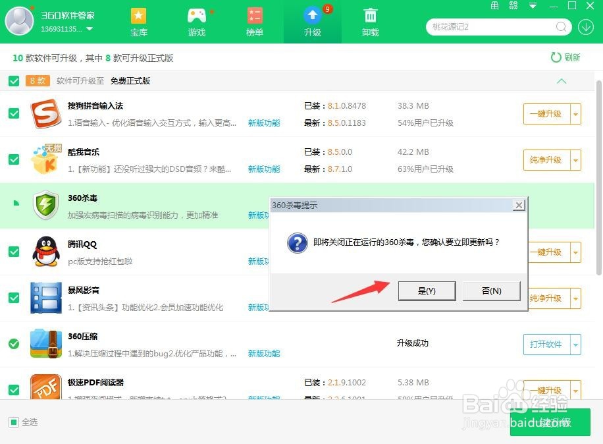Viewport: 603px width, 444px height.
Task: Collapse the 免费正式版 group chevron
Action: pos(562,81)
